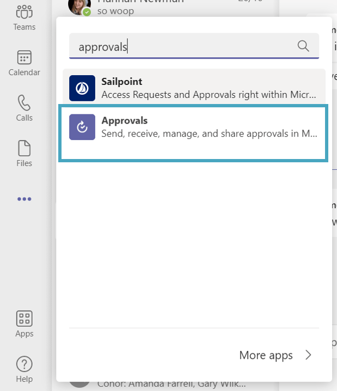337x391 pixels.
Task: Open the Apps store in sidebar
Action: (x=24, y=324)
